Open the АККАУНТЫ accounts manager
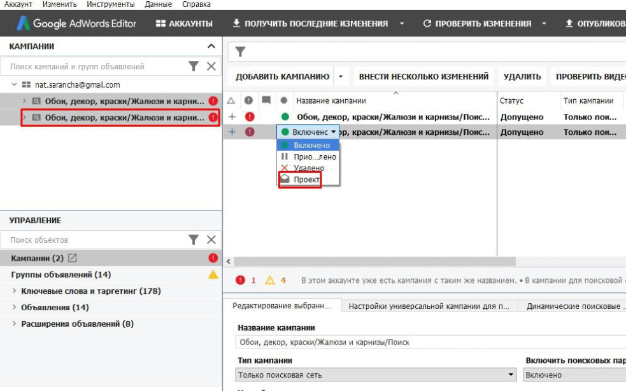This screenshot has height=391, width=626. coord(184,24)
